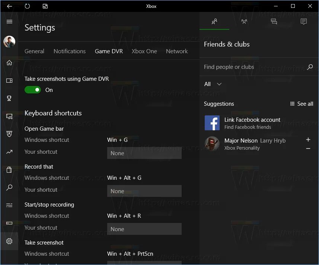Open Clubs shield icon in sidebar
The height and width of the screenshot is (265, 319).
pos(9,134)
